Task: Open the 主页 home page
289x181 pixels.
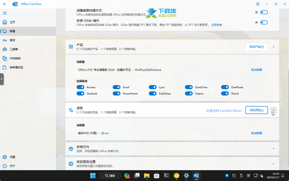Action: tap(28, 22)
